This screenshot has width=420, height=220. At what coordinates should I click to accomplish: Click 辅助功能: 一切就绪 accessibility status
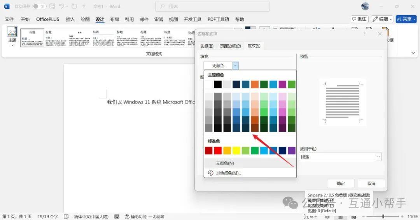point(145,216)
